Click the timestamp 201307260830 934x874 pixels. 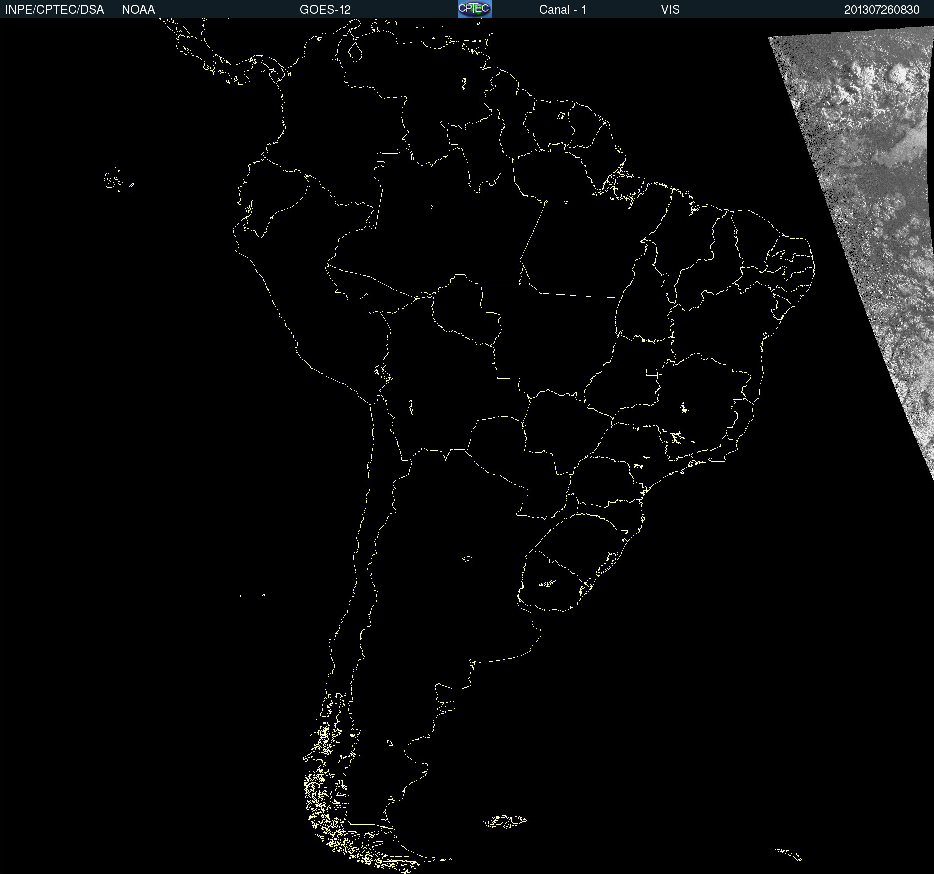coord(882,10)
